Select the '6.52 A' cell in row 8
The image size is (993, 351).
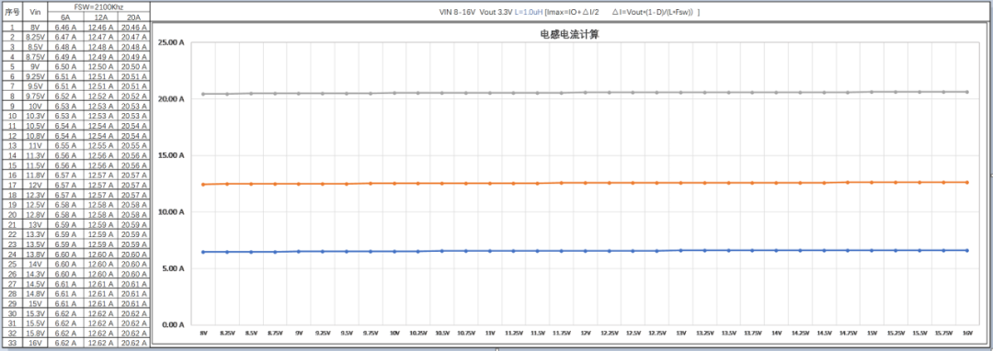65,96
